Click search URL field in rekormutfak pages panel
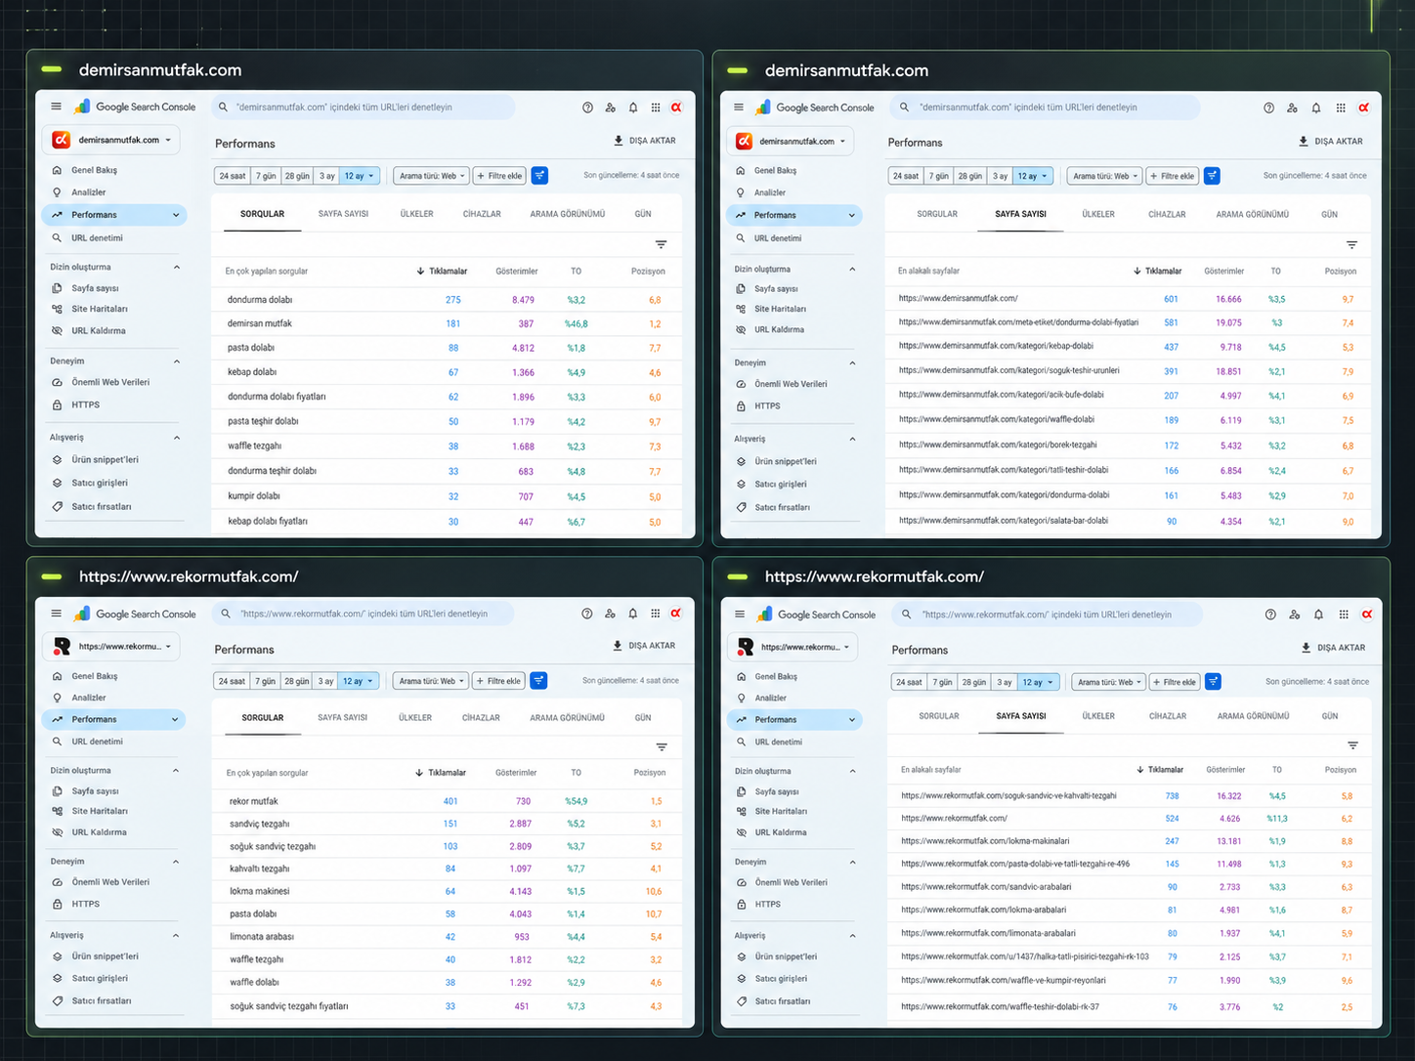This screenshot has height=1061, width=1415. pos(1047,615)
